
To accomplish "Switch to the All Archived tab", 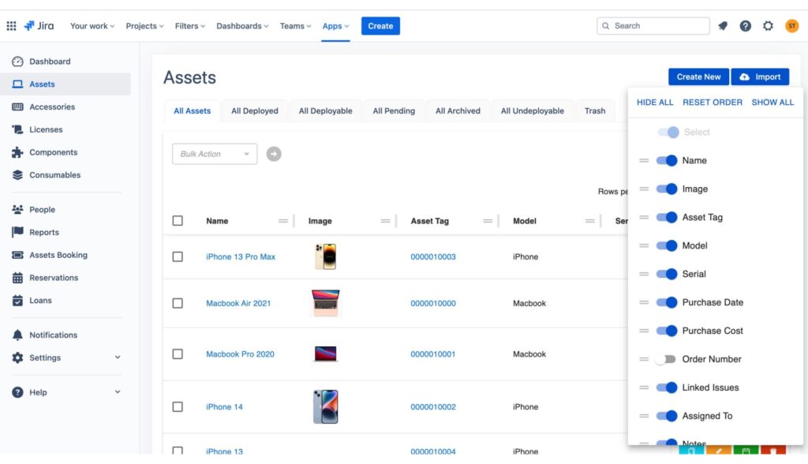I will tap(458, 110).
